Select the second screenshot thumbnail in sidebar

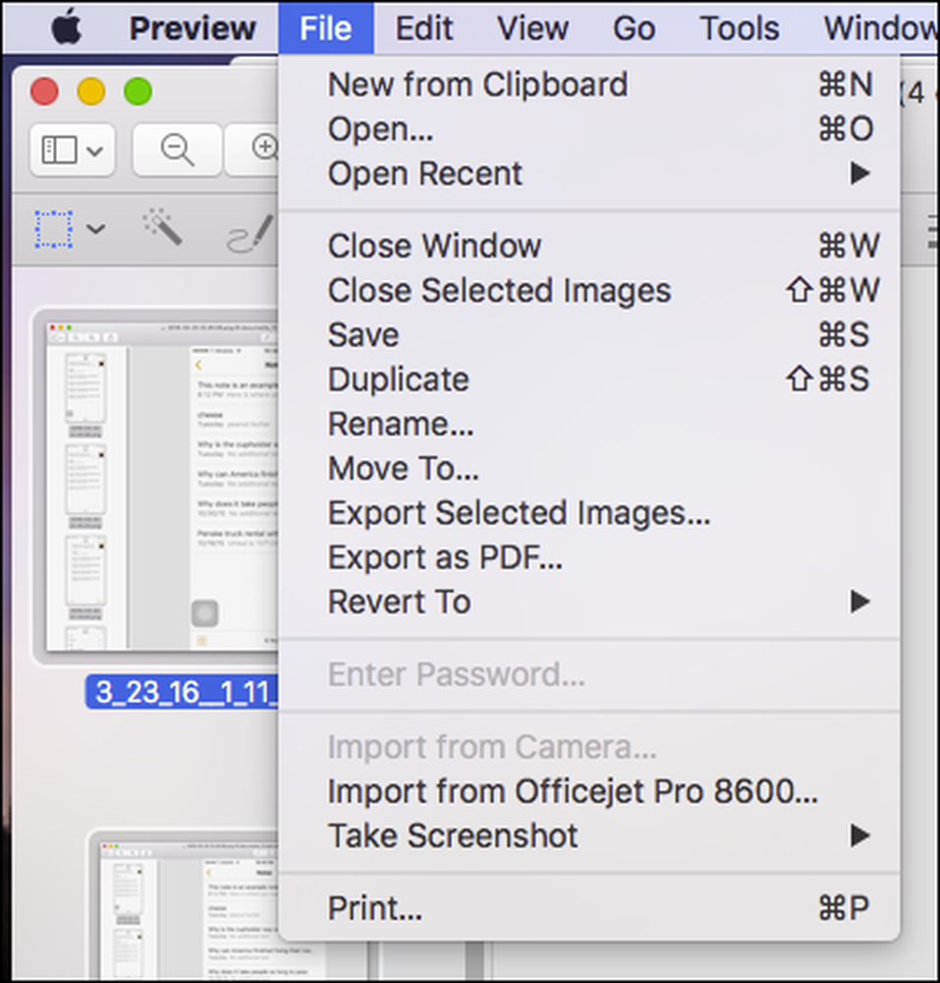(190, 908)
